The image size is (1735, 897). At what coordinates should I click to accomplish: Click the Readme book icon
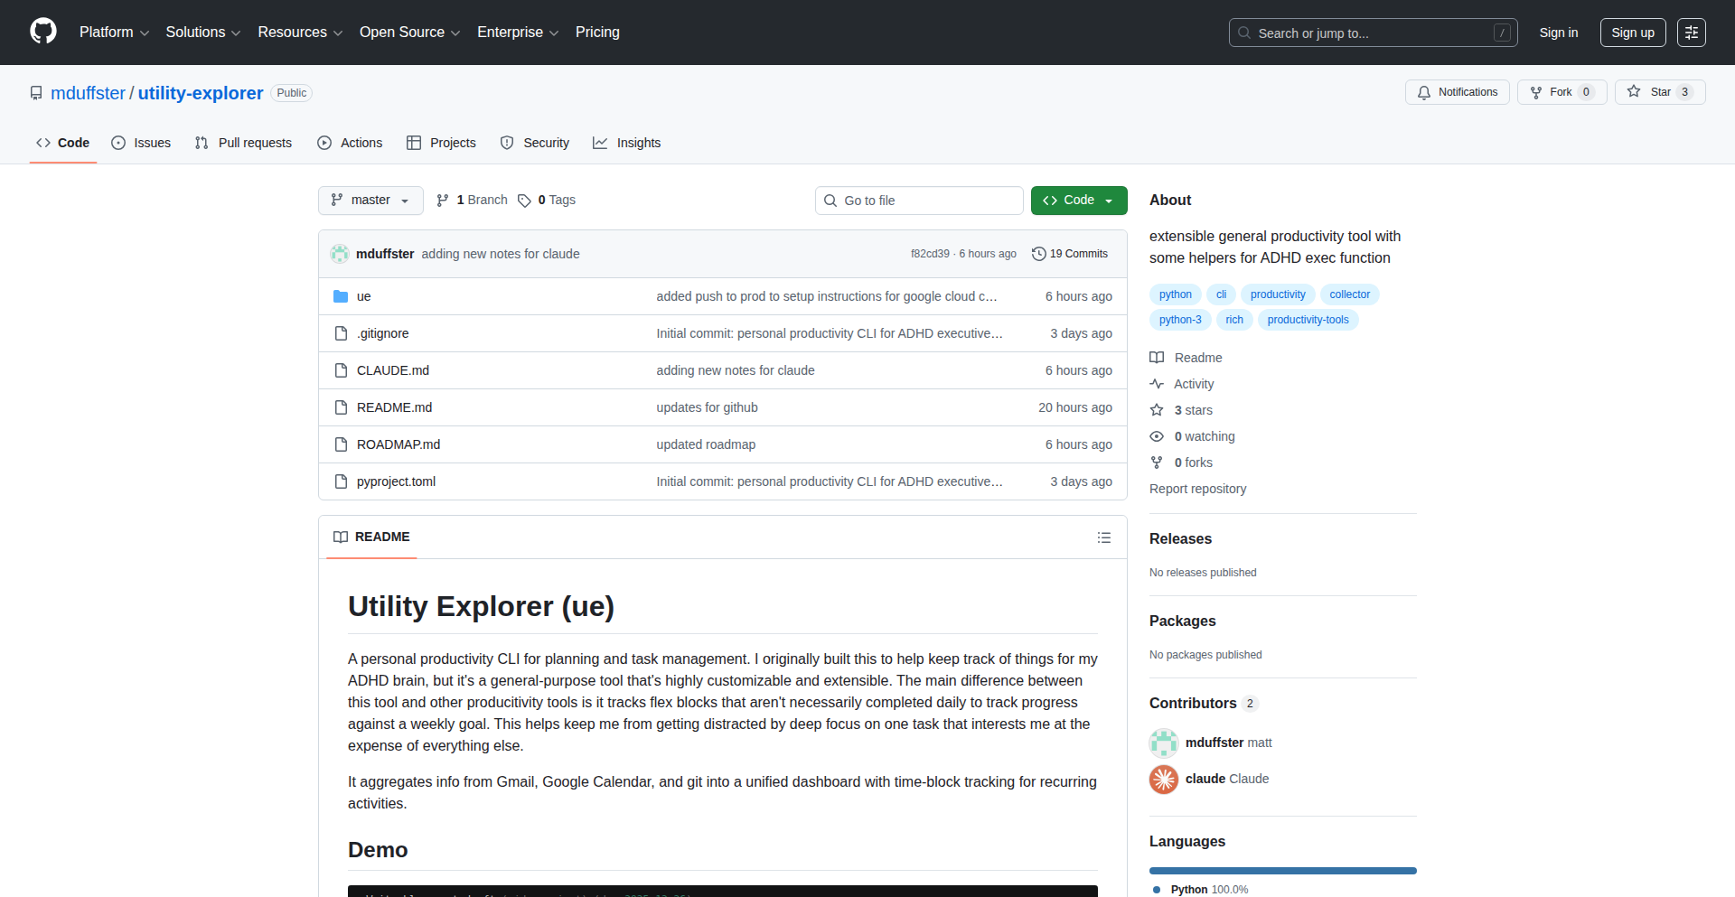click(x=1158, y=357)
